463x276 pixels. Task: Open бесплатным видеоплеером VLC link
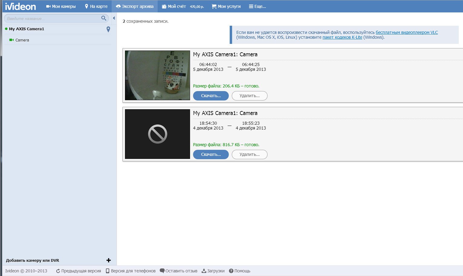407,32
